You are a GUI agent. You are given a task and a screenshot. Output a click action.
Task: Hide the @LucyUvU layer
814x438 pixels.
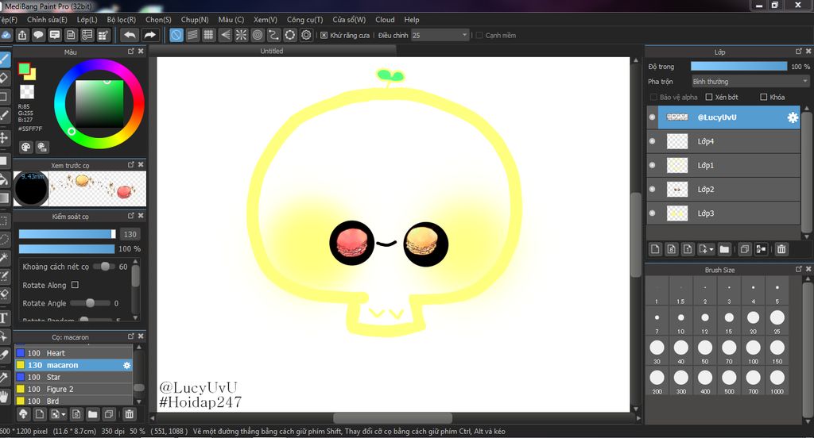652,117
